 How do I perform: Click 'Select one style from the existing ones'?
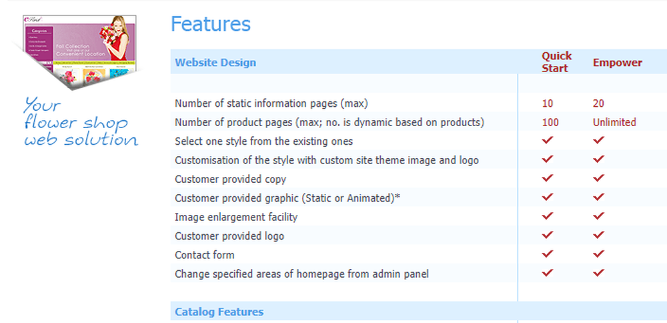click(x=263, y=141)
